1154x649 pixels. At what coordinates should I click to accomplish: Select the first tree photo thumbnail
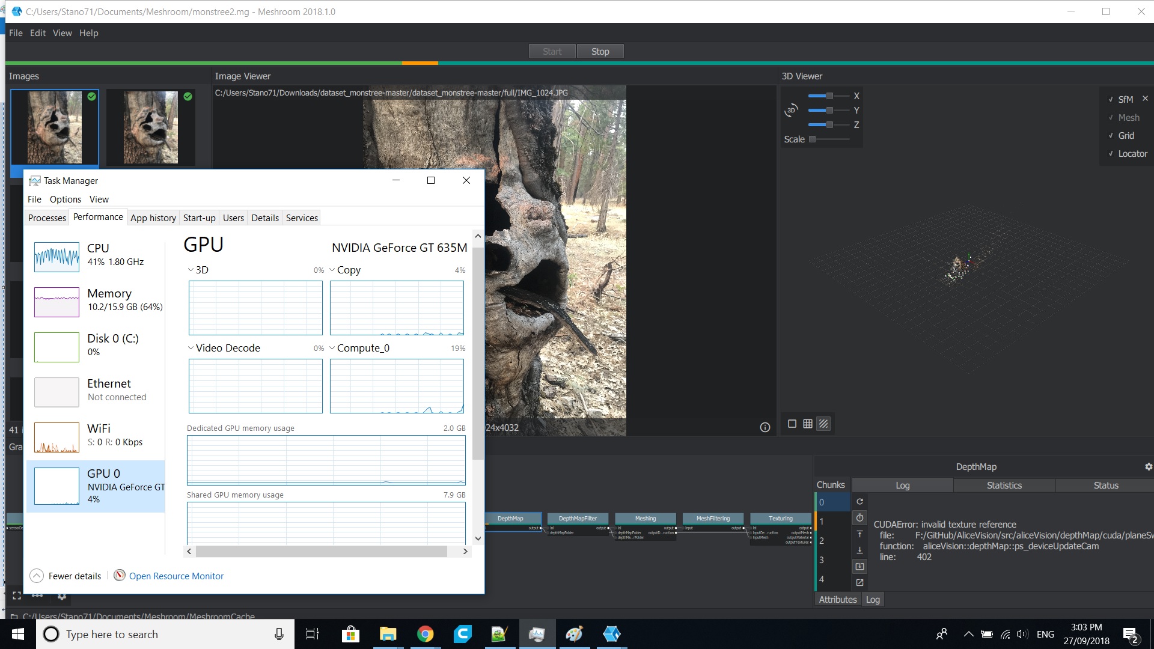coord(54,127)
